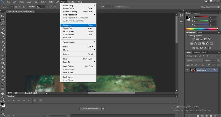Toggle Quick Mask mode in toolbox
This screenshot has width=221, height=117.
[x=3, y=110]
